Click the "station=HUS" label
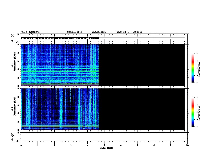 [99, 32]
